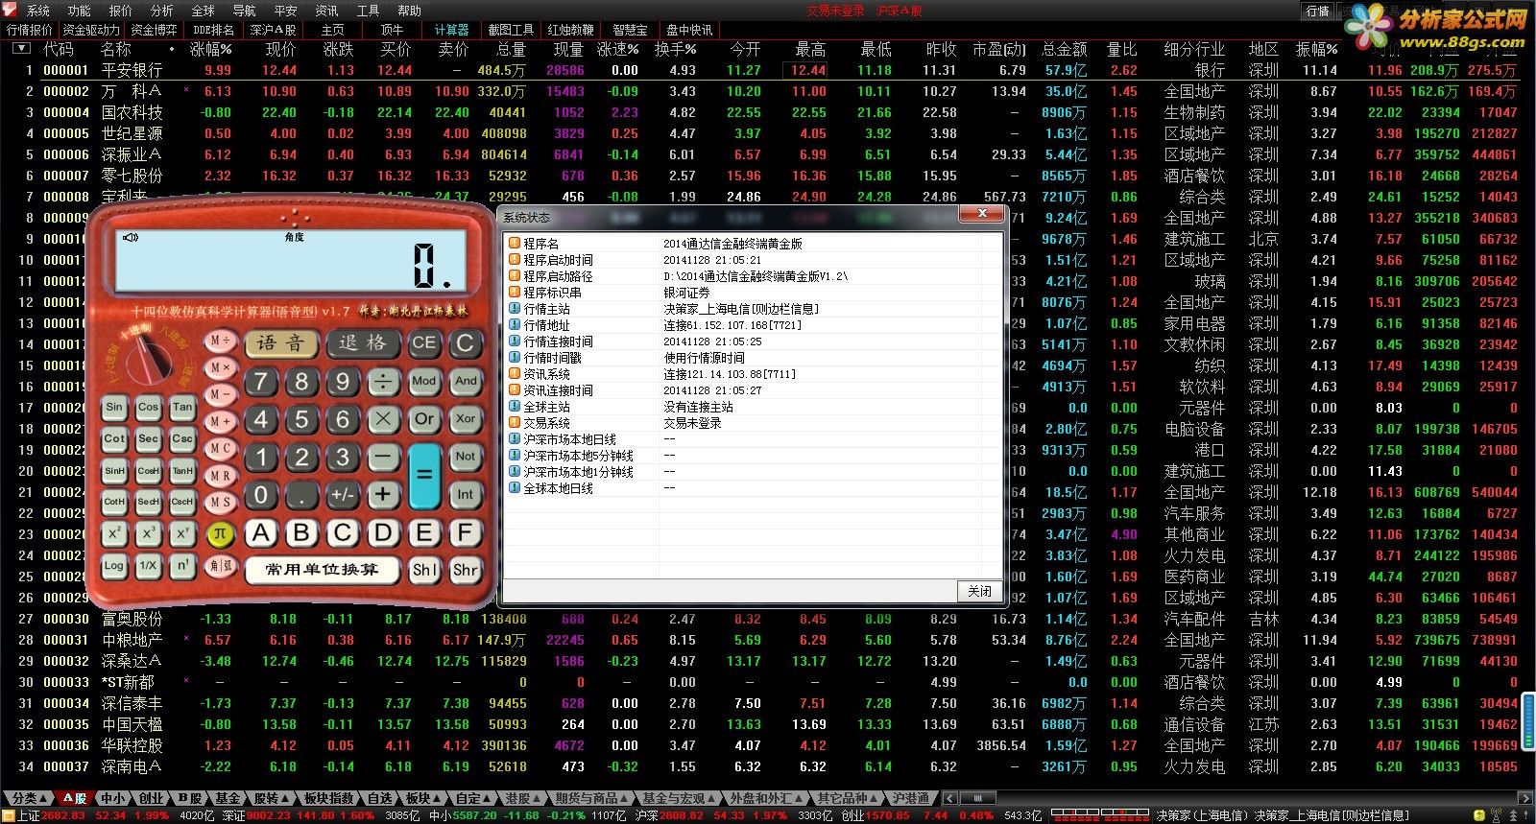Click the SinH hyperbolic key
Image resolution: width=1536 pixels, height=824 pixels.
tap(114, 471)
